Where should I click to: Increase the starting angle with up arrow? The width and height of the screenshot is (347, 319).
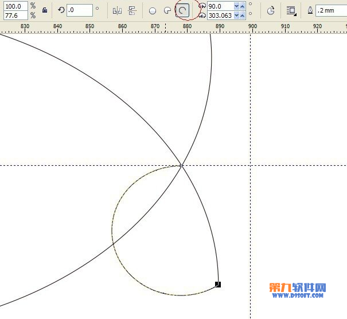[242, 6]
